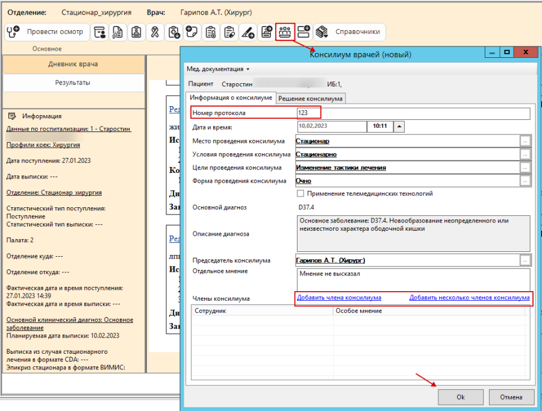Open Председатель консилиума selection button
Screen dimensions: 542x411
point(525,260)
